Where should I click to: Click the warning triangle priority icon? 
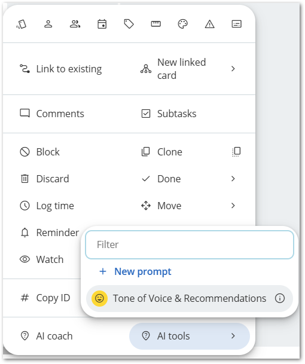[x=209, y=24]
